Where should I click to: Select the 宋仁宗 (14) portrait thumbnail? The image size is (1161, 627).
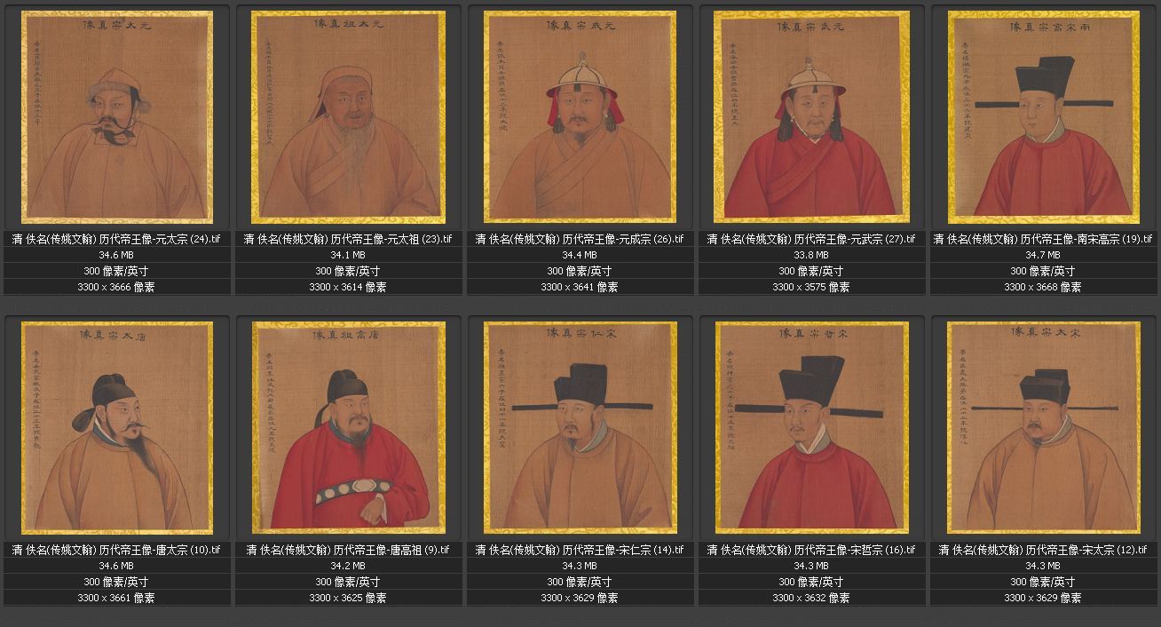580,427
